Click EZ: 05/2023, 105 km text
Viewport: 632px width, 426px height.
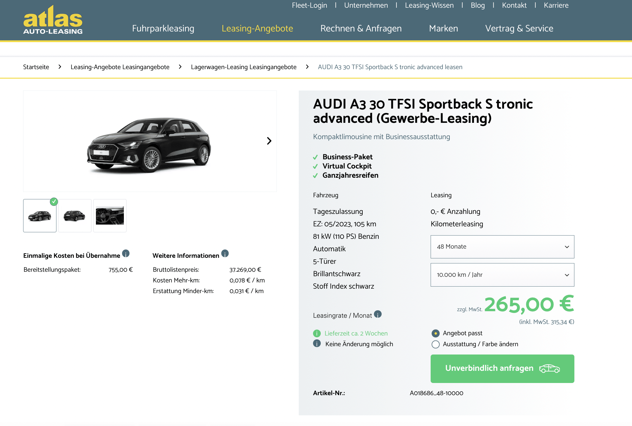click(x=345, y=224)
